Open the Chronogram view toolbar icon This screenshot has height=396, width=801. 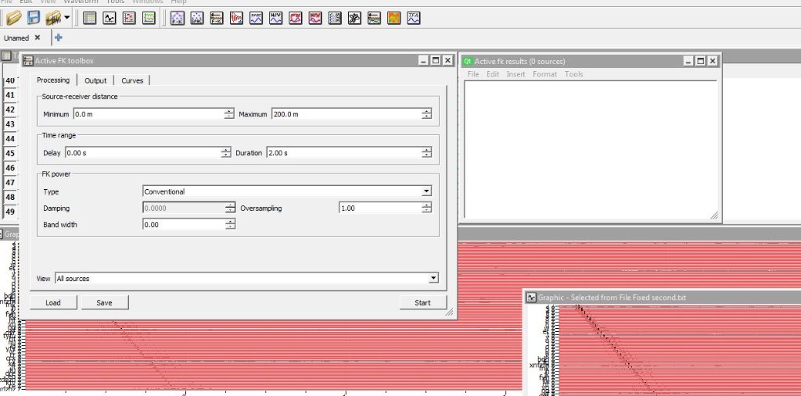tap(149, 19)
